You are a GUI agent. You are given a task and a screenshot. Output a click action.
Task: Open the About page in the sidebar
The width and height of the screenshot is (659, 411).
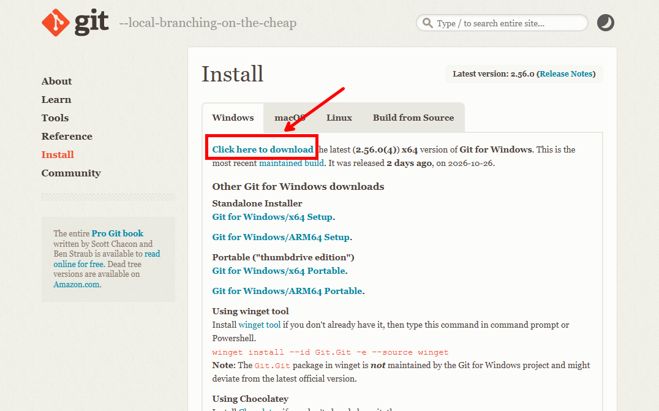[x=57, y=81]
